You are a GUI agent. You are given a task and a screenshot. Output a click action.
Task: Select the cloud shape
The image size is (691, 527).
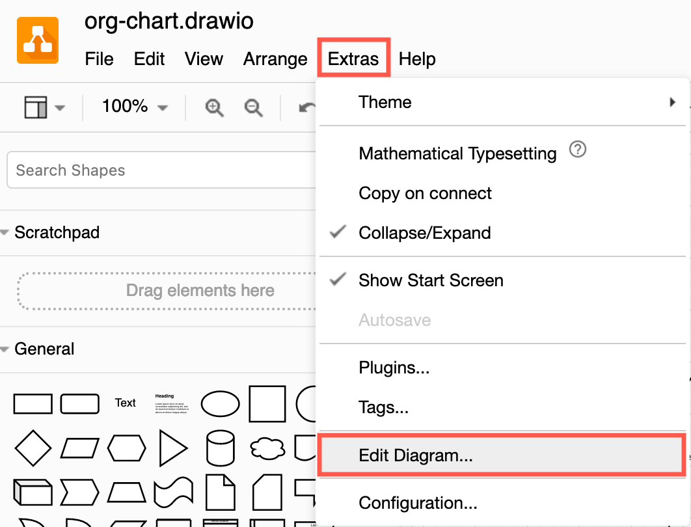click(x=267, y=448)
